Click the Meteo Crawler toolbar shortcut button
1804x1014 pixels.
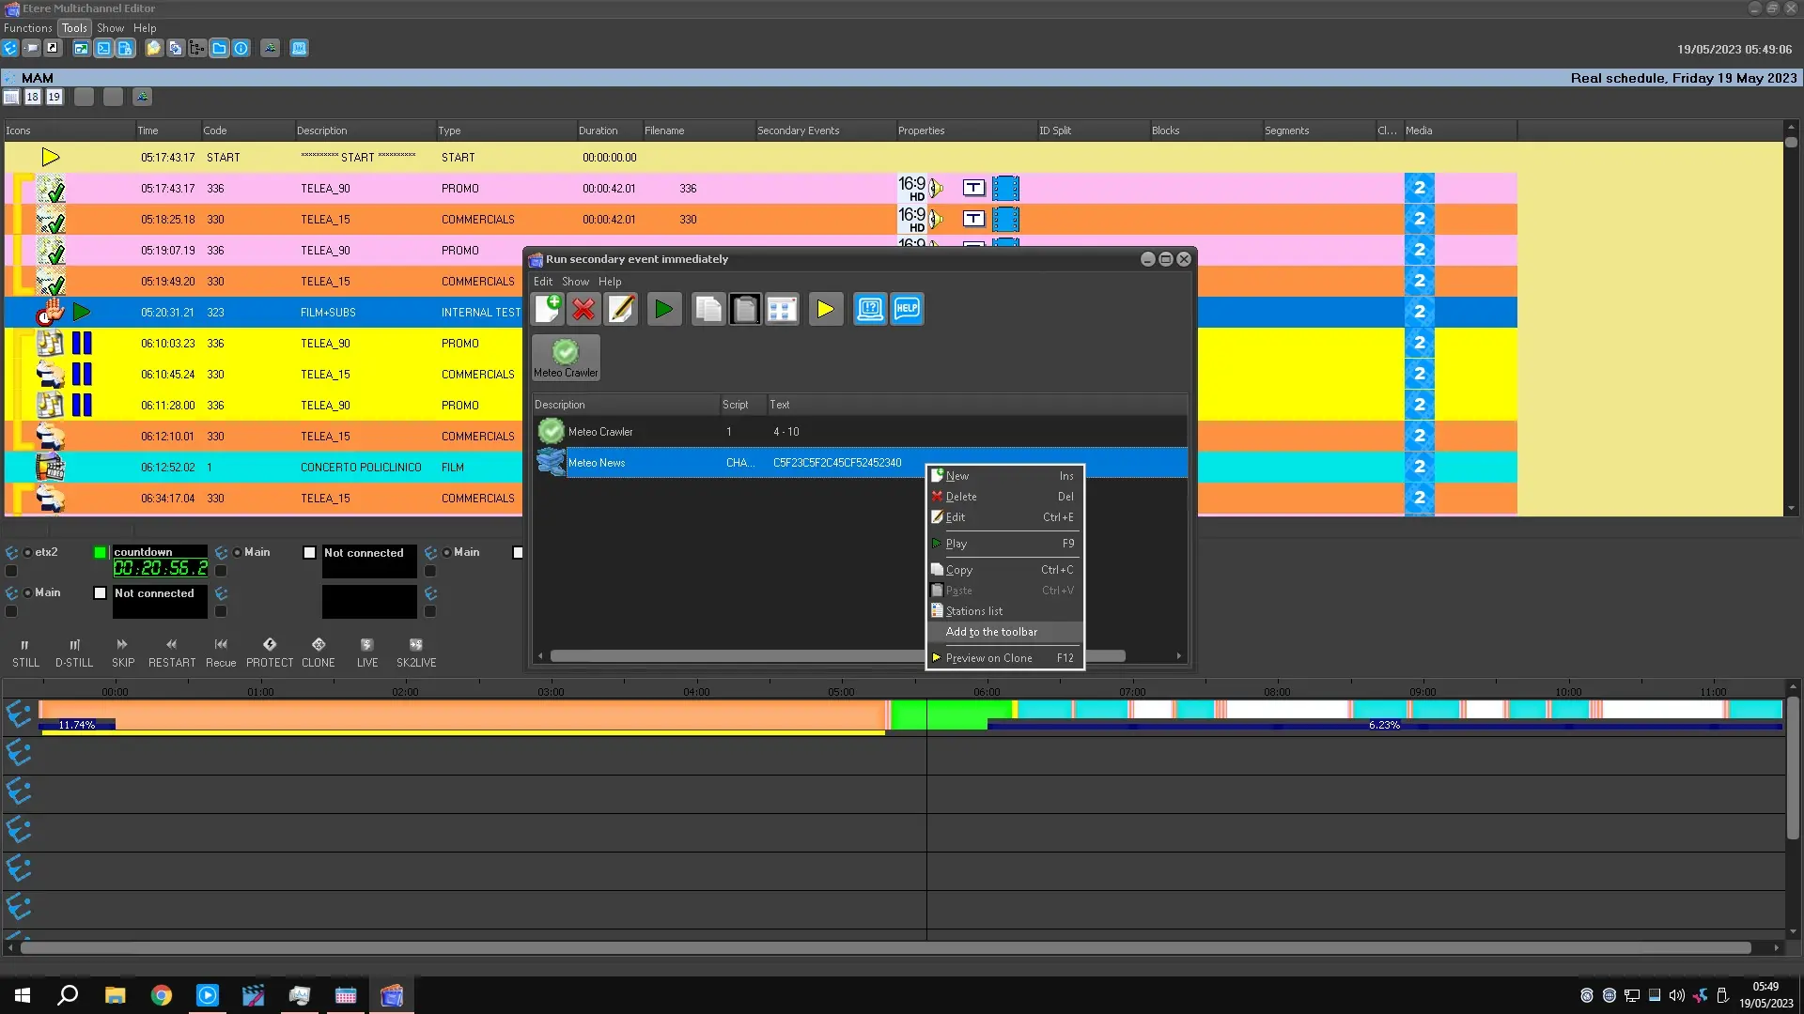566,358
